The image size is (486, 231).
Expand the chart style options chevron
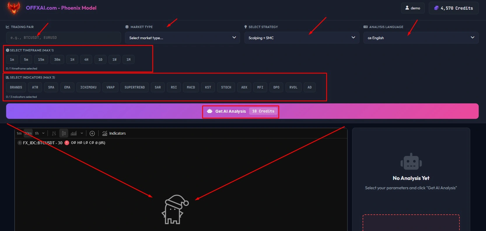pyautogui.click(x=82, y=133)
